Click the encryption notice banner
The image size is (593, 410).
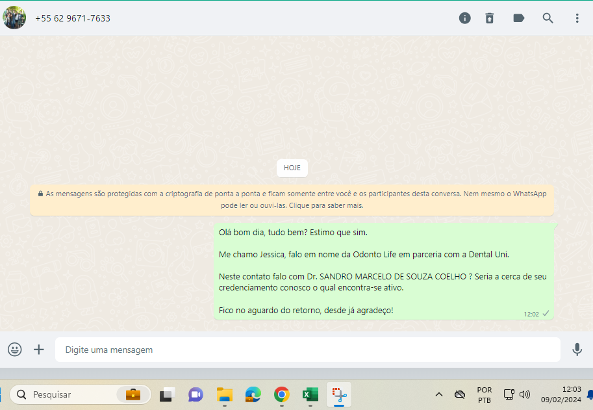coord(292,199)
